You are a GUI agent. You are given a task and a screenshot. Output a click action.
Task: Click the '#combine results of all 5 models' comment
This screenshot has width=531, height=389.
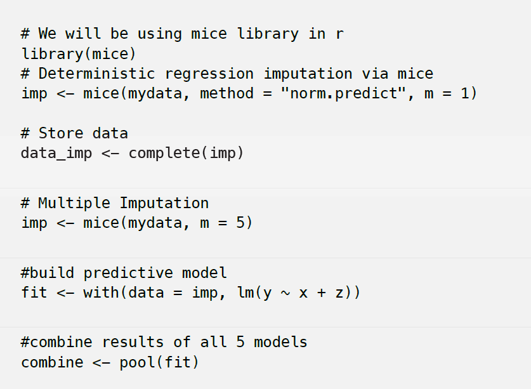164,342
